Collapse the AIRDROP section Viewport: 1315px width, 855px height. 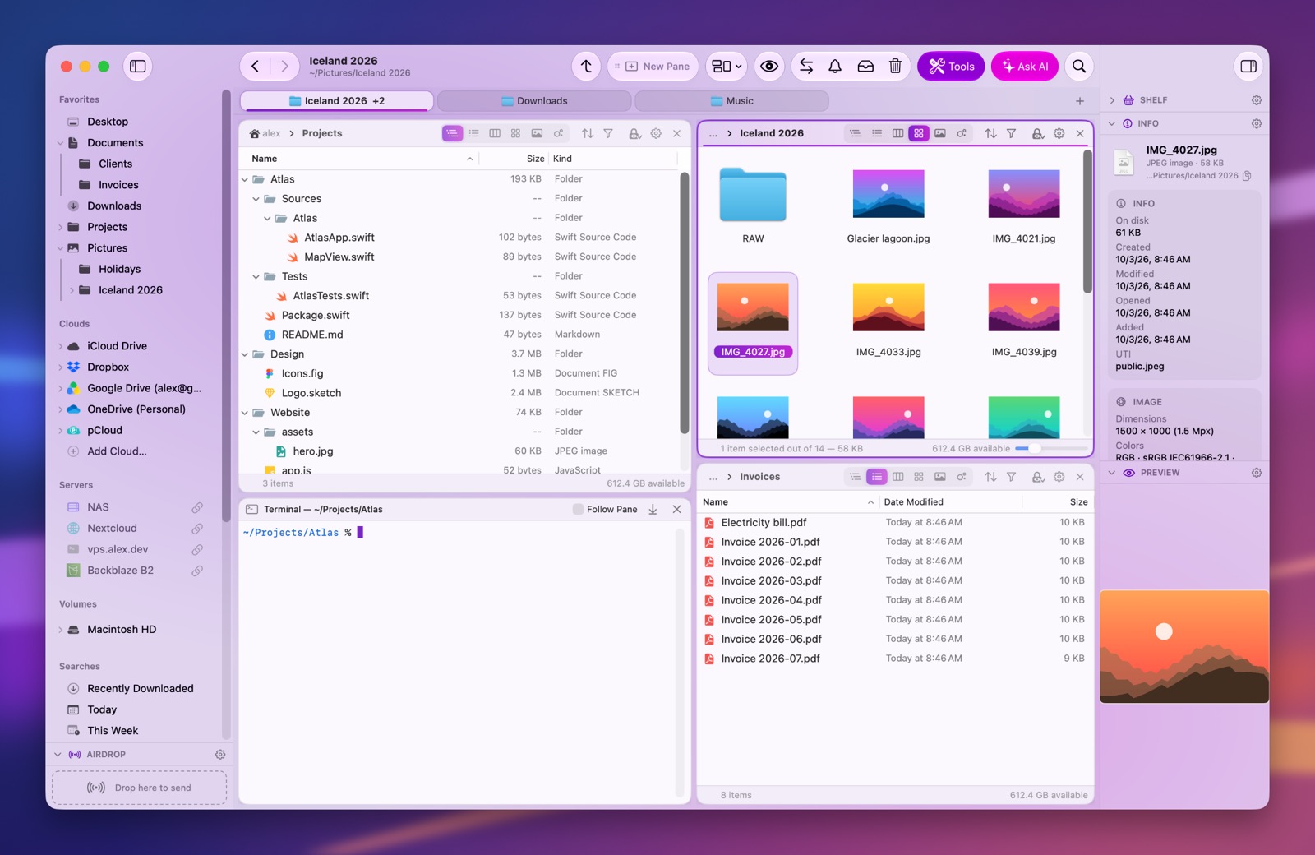tap(58, 755)
